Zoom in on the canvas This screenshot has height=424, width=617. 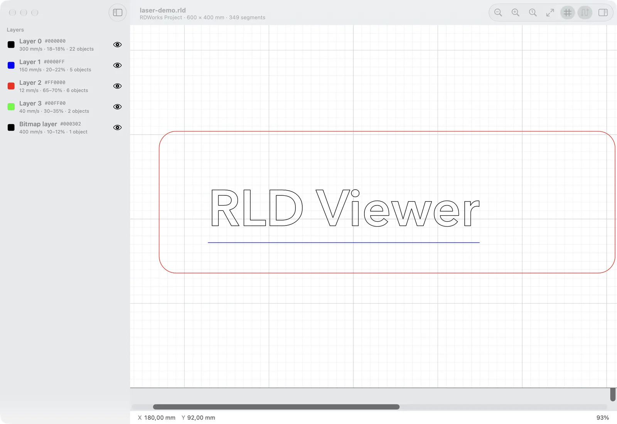pyautogui.click(x=516, y=13)
